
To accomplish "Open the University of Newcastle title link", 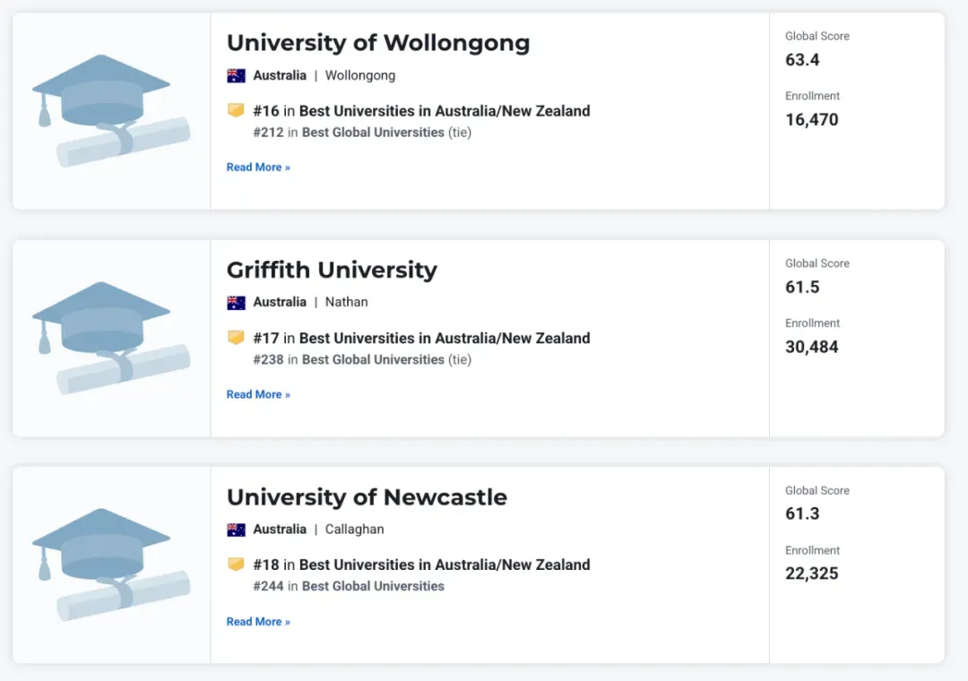I will tap(367, 497).
